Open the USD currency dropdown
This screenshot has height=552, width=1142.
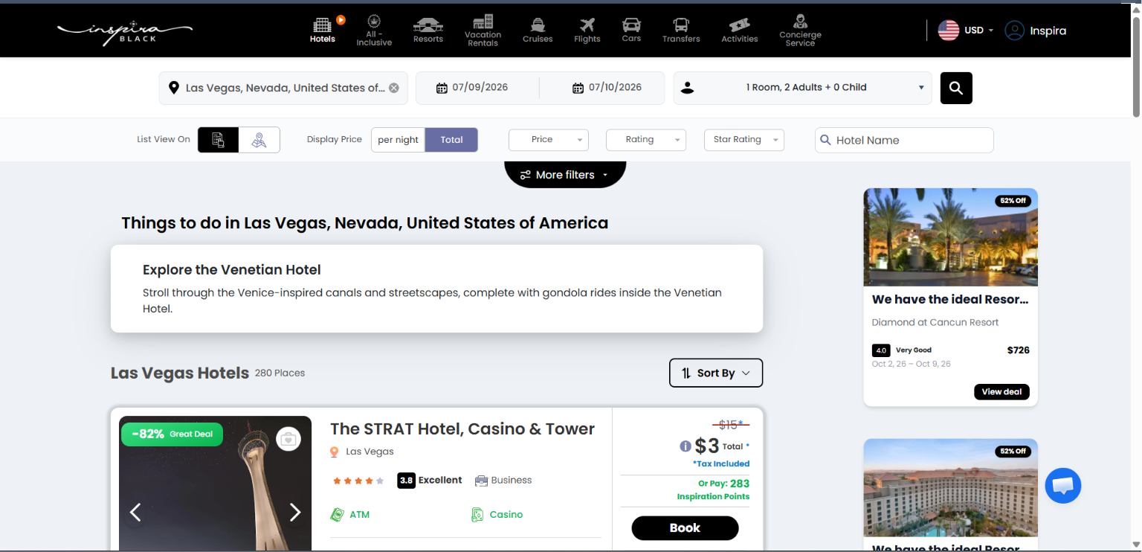coord(979,31)
